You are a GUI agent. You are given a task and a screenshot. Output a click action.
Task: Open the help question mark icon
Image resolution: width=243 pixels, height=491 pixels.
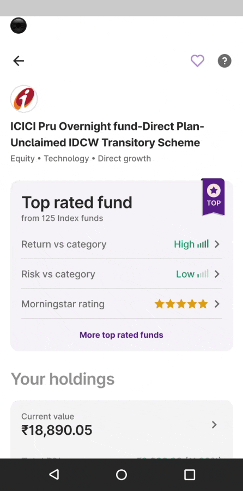(224, 61)
